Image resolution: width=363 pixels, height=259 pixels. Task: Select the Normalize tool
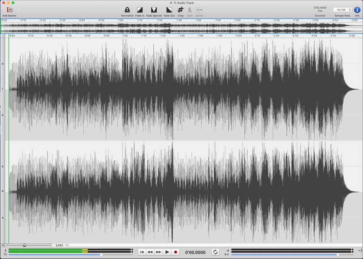127,10
